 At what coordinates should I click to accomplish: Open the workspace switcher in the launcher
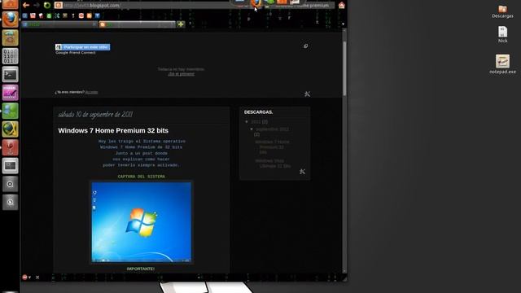[10, 165]
